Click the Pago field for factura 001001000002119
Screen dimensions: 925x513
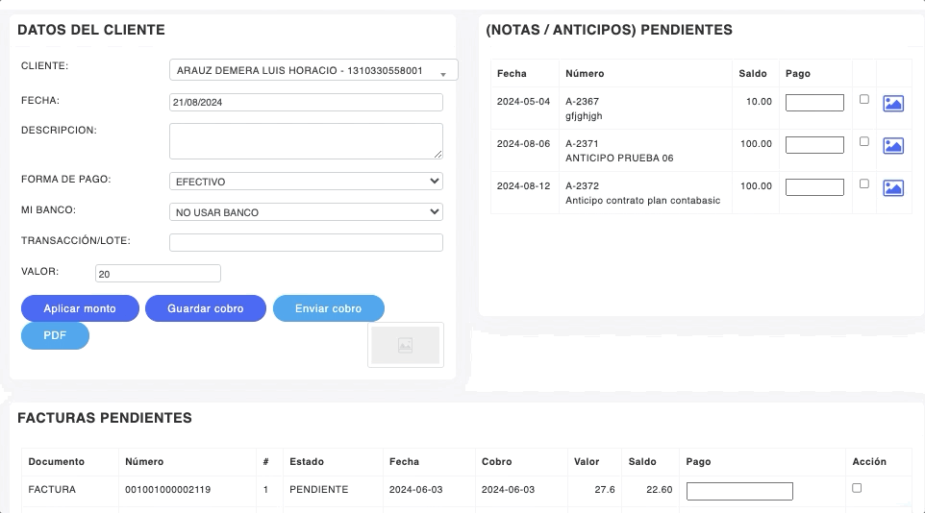coord(739,491)
